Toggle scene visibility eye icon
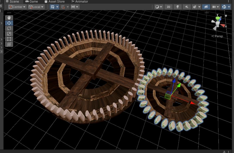This screenshot has width=234, height=153. pos(206,7)
